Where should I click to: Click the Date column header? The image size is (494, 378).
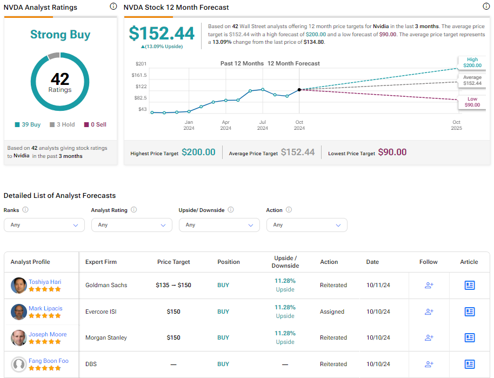click(372, 262)
